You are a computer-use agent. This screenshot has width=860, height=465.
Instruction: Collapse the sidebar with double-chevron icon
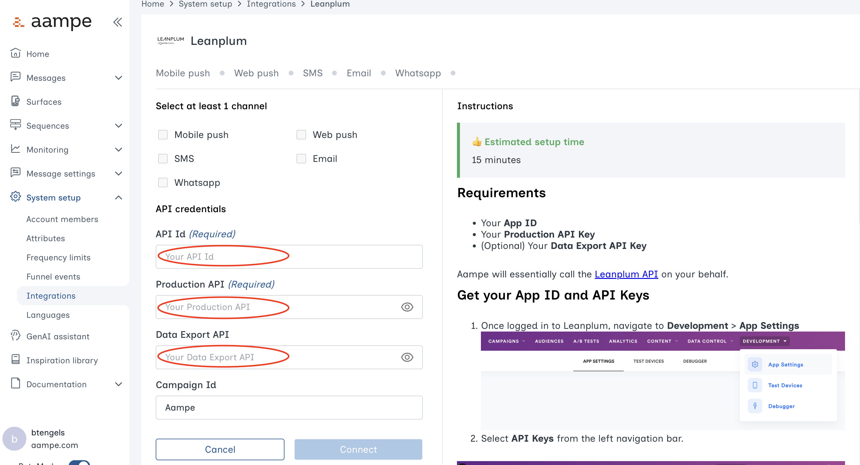(117, 22)
